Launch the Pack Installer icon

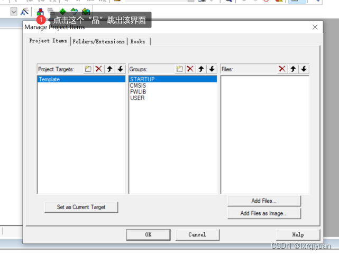pyautogui.click(x=86, y=12)
